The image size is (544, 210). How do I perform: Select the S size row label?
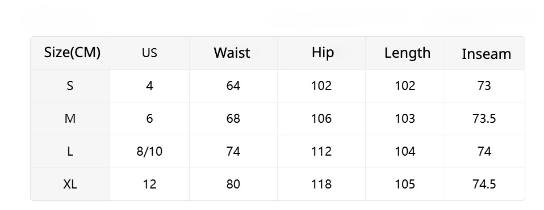click(70, 85)
